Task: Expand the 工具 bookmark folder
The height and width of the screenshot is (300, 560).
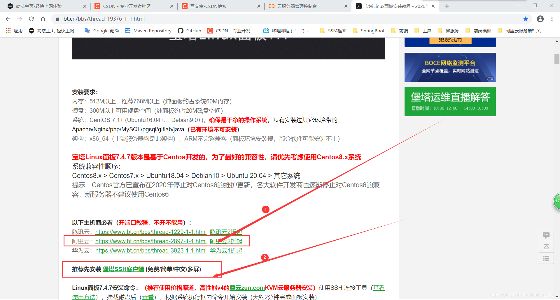Action: 423,31
